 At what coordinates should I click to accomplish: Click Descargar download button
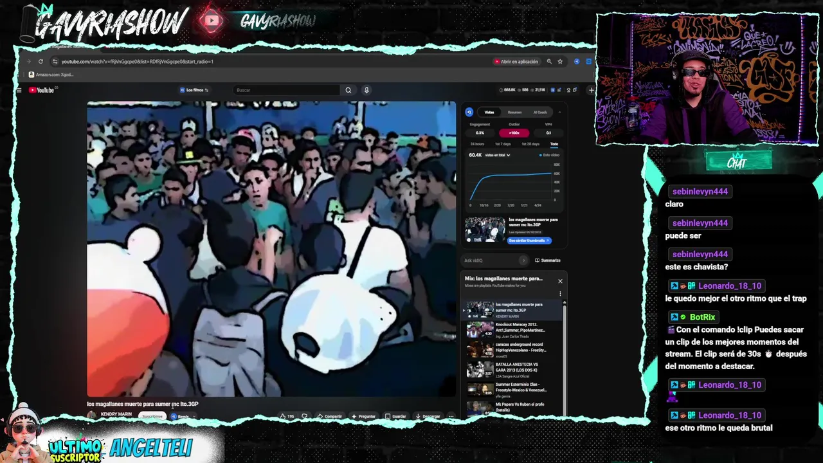click(x=428, y=416)
